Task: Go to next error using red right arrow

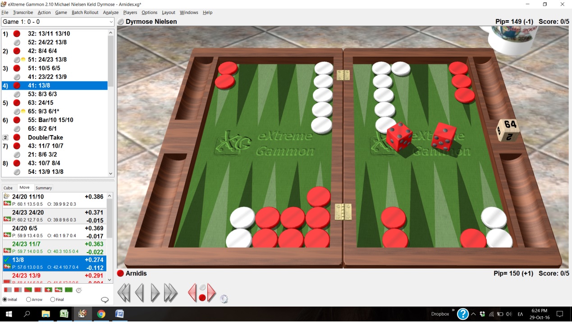Action: [x=211, y=293]
